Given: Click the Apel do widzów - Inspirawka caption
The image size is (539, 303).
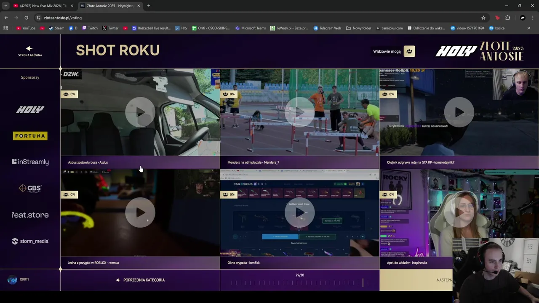Looking at the screenshot, I should pyautogui.click(x=407, y=263).
